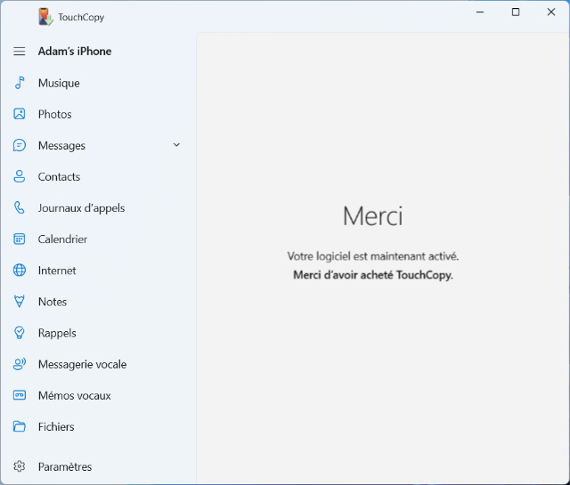Click the Messagerie vocale icon
Image resolution: width=570 pixels, height=485 pixels.
20,364
